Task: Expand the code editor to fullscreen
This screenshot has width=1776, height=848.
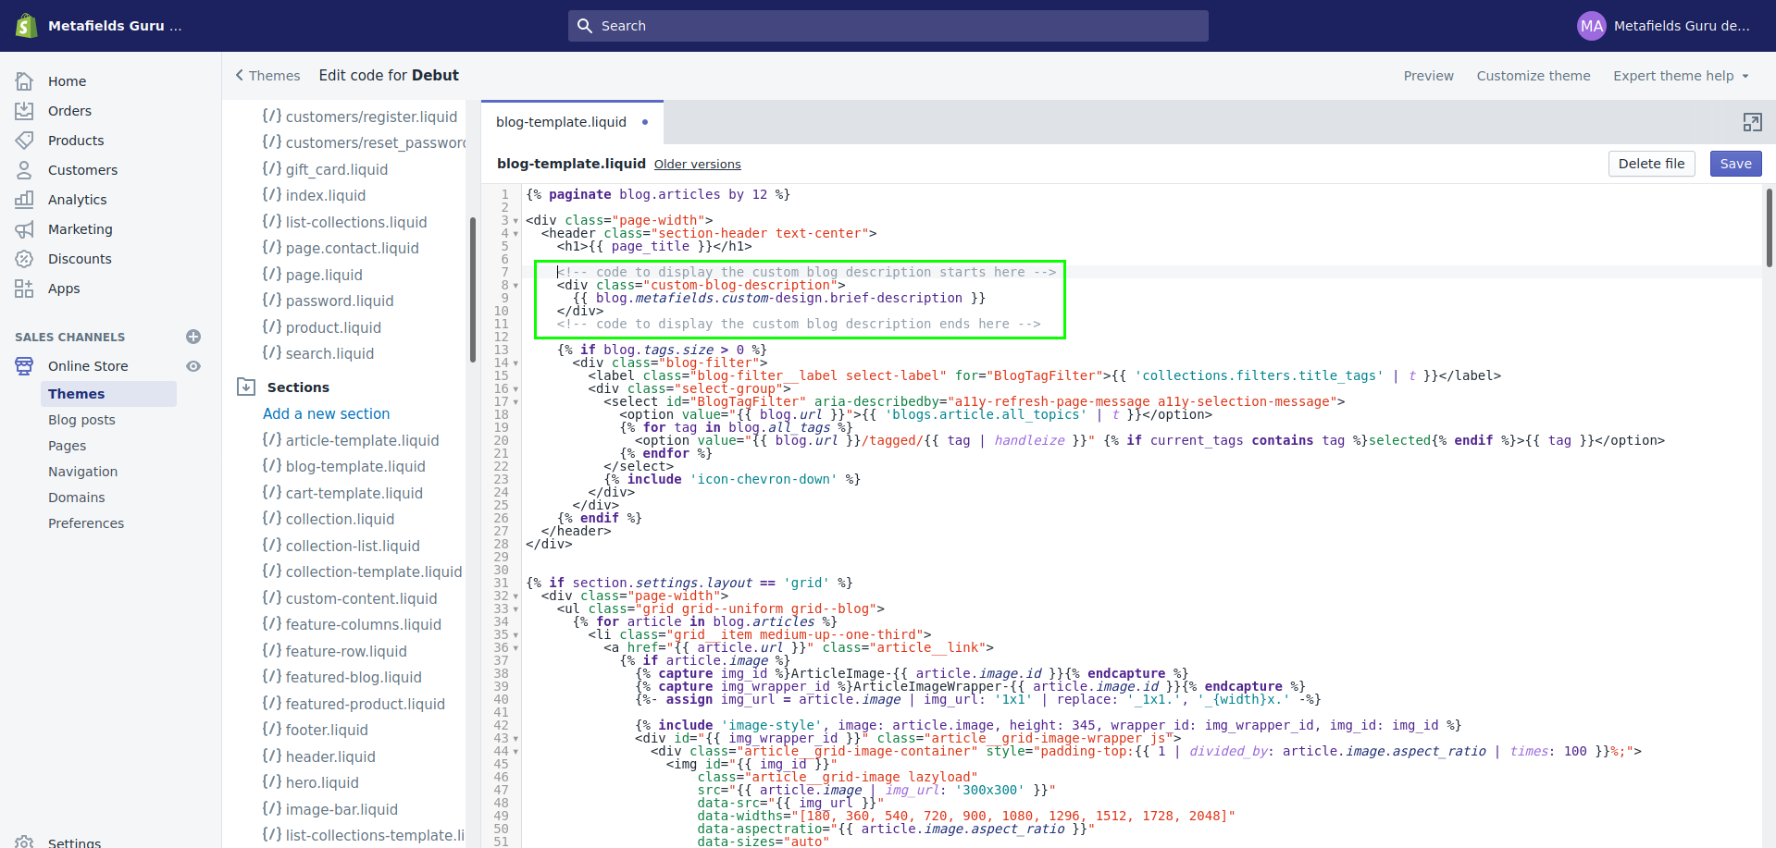Action: 1753,121
